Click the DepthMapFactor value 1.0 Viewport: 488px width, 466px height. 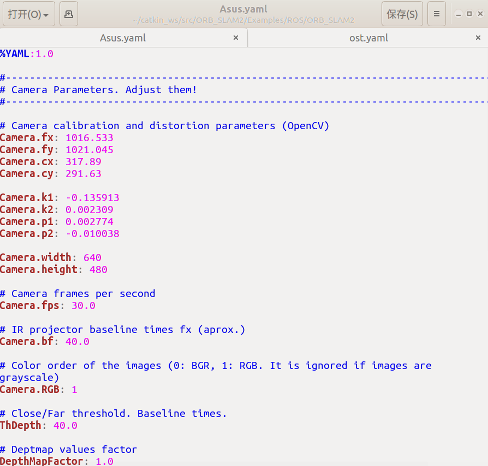coord(104,461)
